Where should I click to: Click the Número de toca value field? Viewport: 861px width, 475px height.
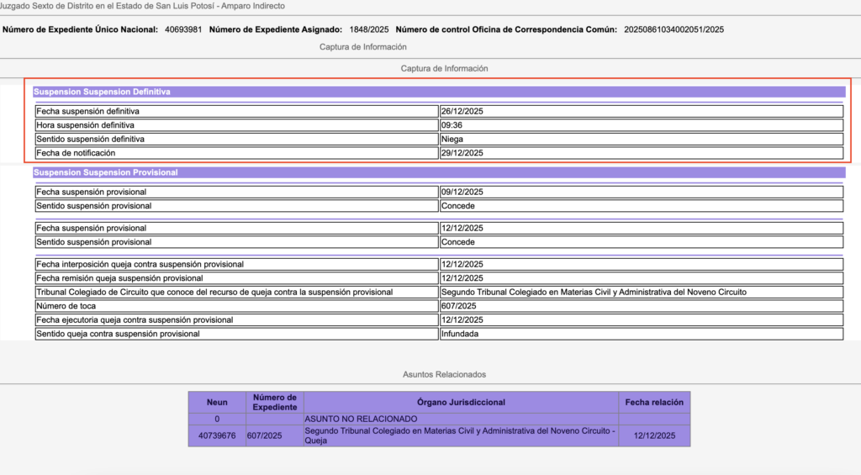(640, 306)
